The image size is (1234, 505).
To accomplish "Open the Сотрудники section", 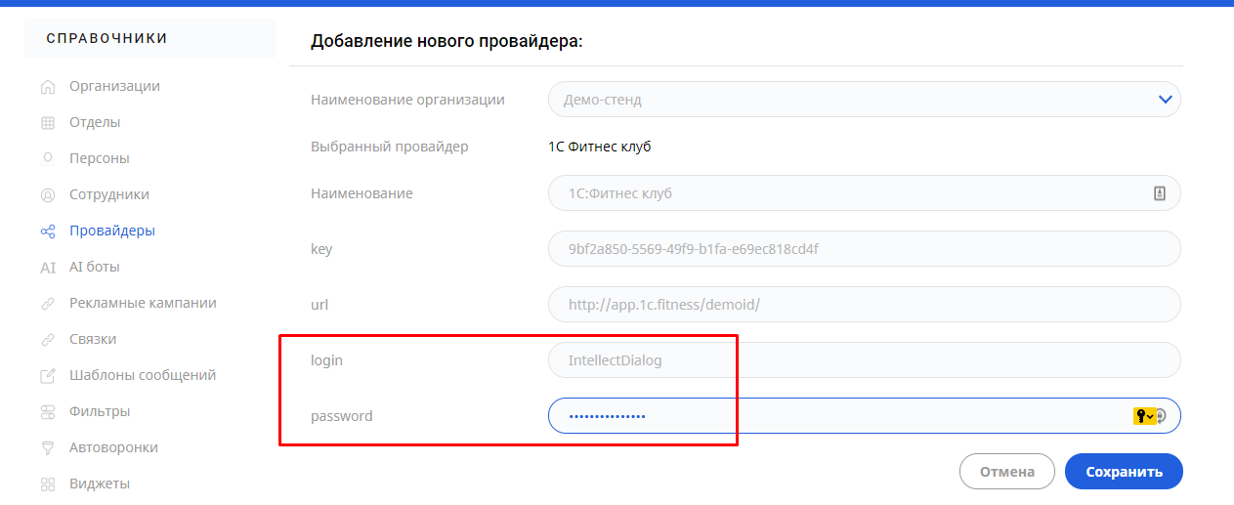I will (108, 194).
